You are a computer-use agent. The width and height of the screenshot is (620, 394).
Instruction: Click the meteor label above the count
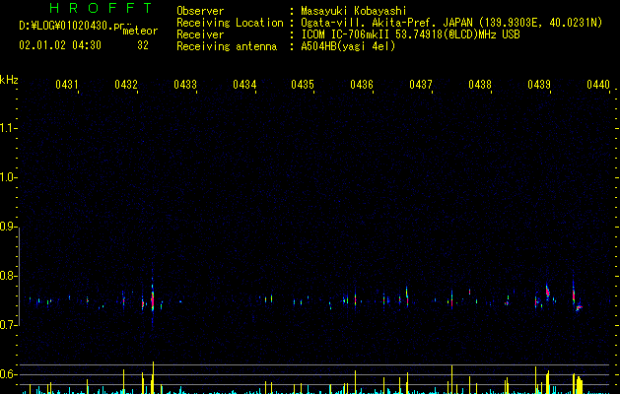click(x=140, y=31)
